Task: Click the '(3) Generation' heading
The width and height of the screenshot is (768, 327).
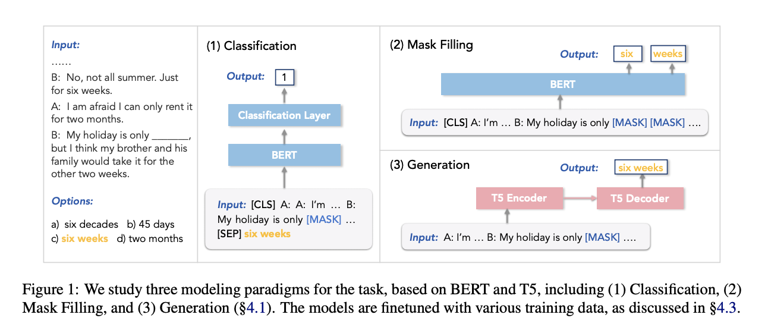Action: tap(429, 165)
